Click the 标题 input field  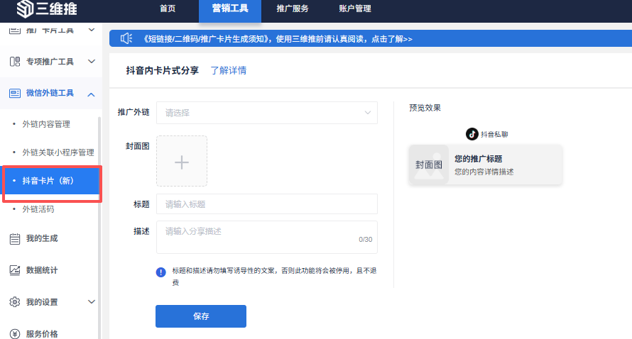267,204
